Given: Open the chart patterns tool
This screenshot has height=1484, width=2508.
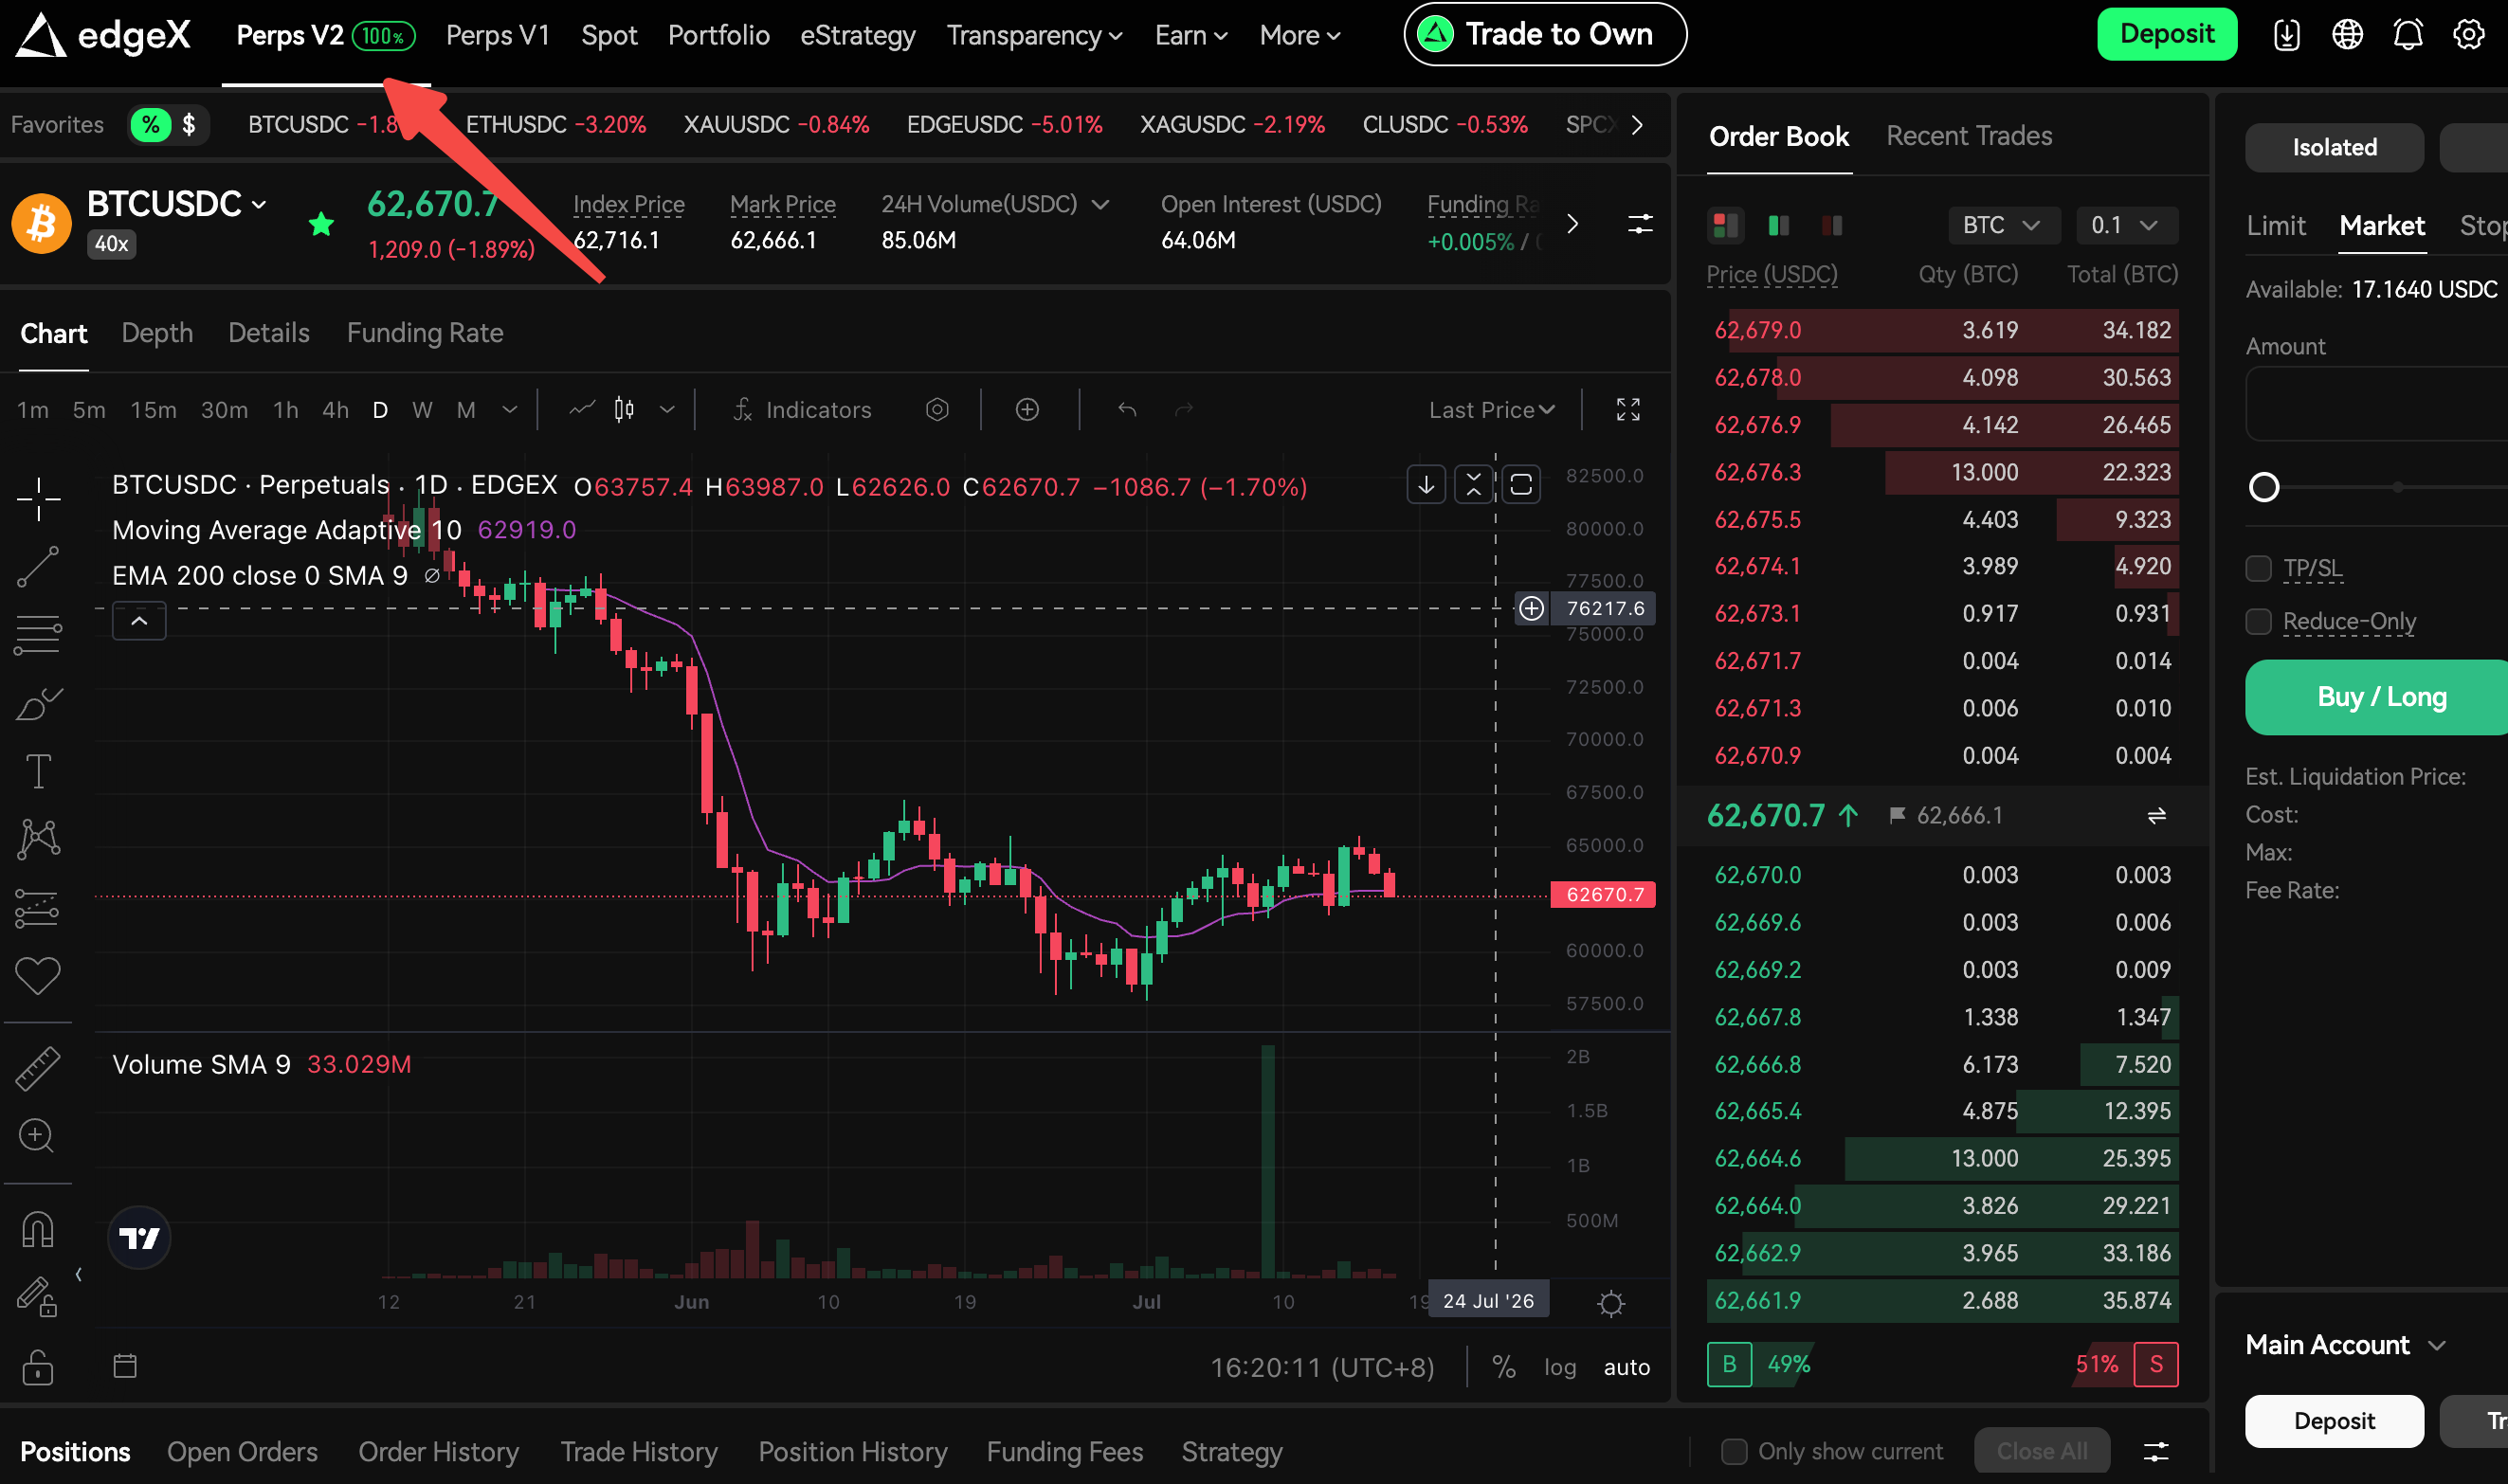Looking at the screenshot, I should 38,838.
